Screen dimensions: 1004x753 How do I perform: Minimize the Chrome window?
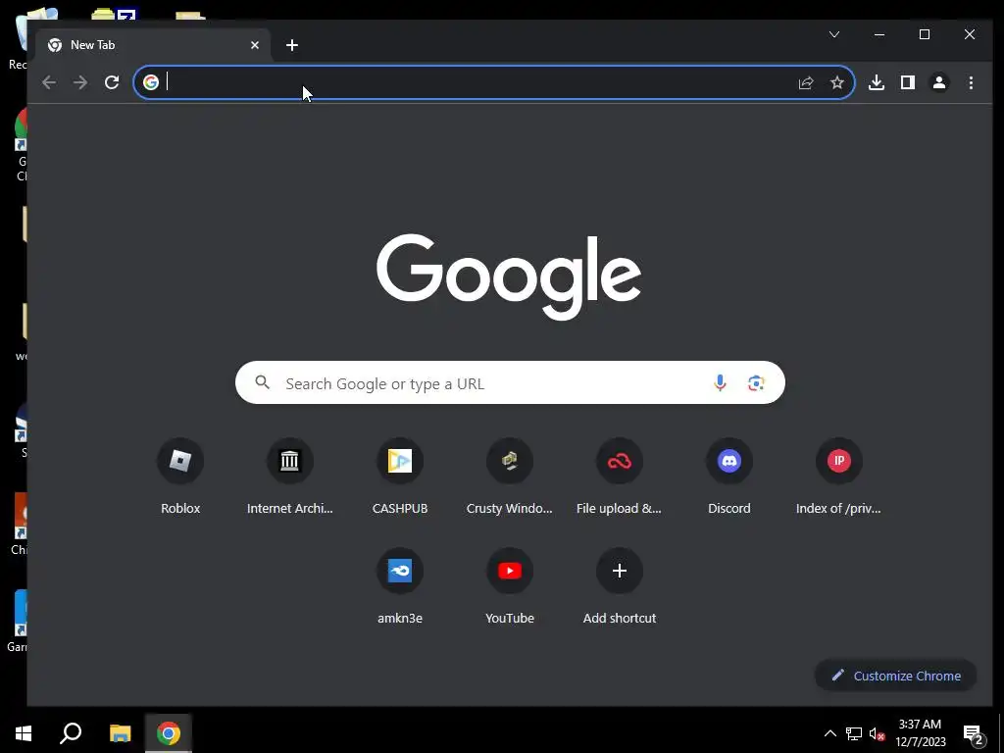(x=879, y=34)
